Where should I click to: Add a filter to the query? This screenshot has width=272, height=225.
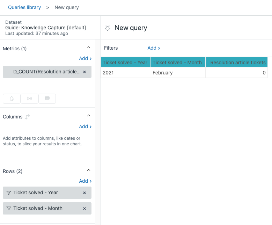[x=154, y=48]
